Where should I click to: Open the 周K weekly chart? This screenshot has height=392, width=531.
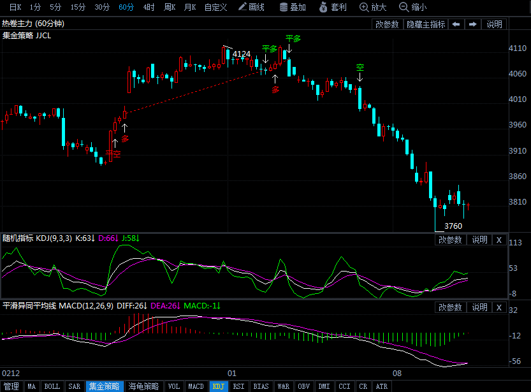tap(170, 7)
